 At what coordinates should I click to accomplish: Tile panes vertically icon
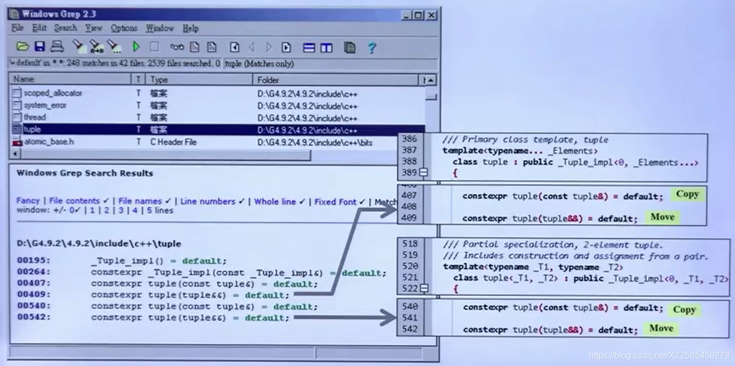pos(326,48)
